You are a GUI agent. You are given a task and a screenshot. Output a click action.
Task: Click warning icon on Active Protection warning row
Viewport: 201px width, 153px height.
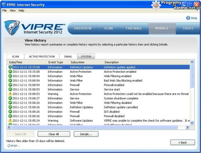tap(10, 94)
